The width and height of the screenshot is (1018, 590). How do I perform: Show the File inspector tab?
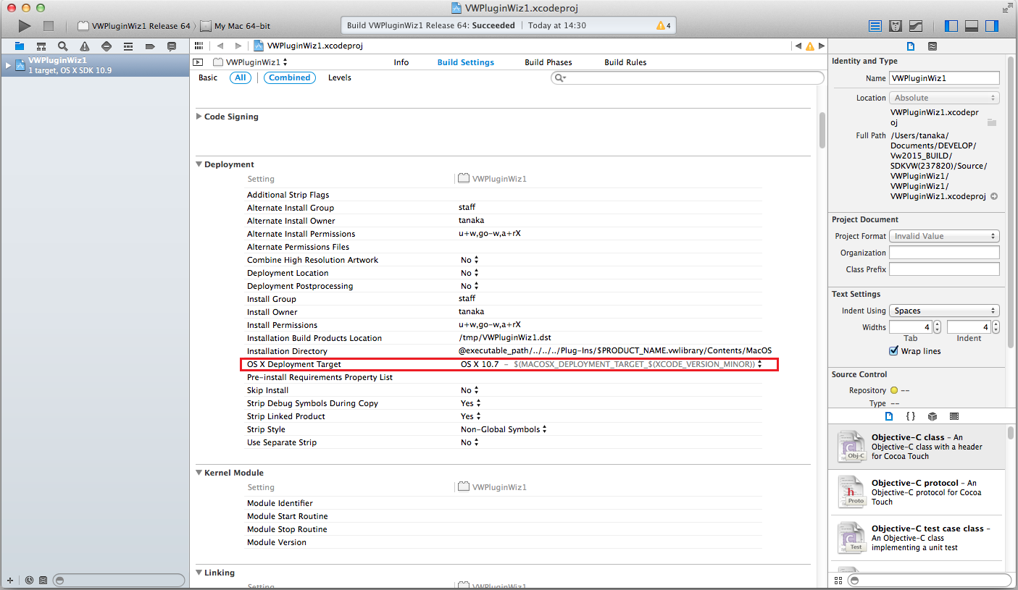click(911, 46)
